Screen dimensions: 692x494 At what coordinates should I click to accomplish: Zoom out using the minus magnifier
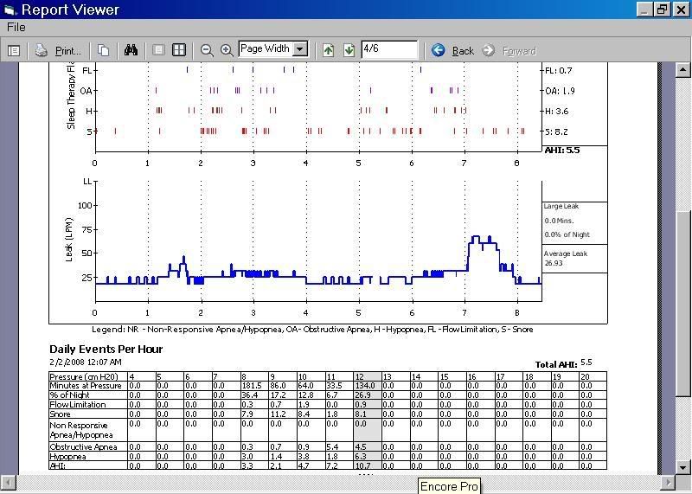[x=207, y=50]
